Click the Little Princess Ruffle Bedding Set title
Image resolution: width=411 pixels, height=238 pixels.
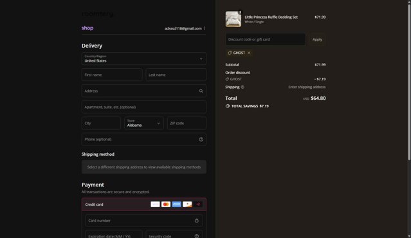click(271, 17)
